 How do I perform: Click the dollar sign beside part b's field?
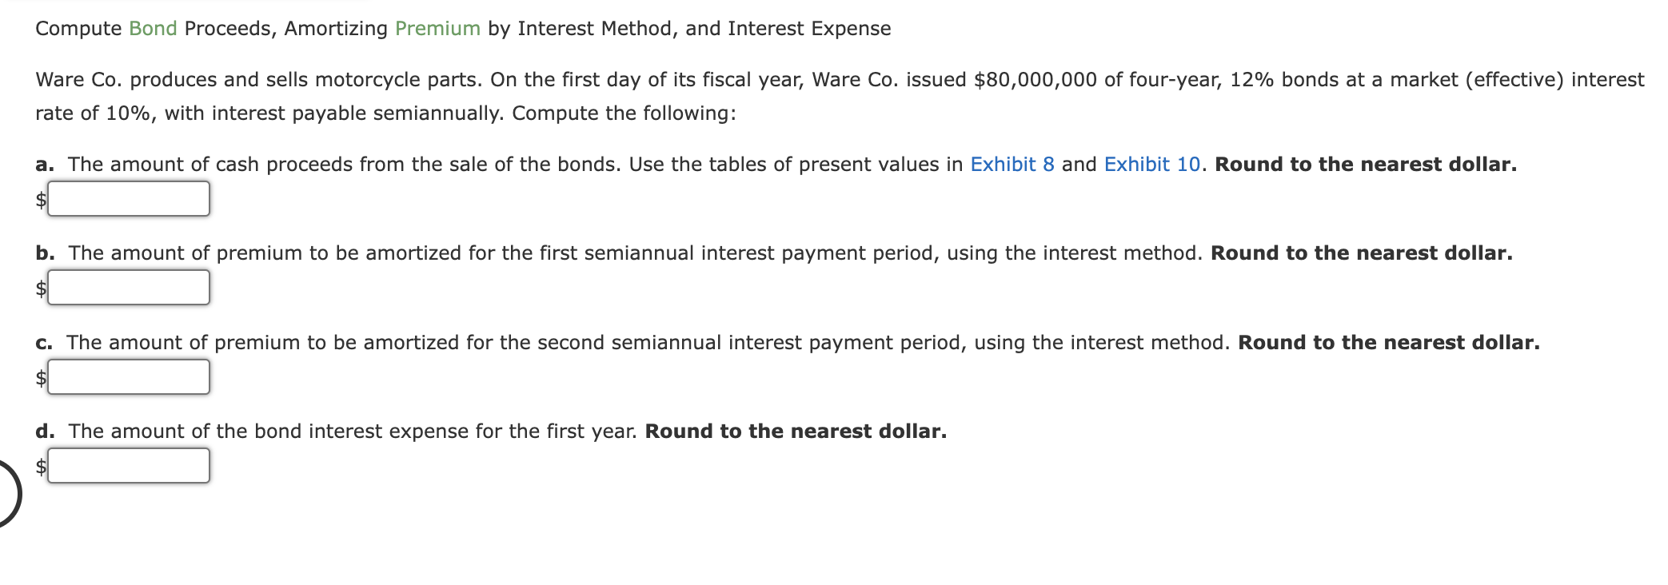pos(40,287)
